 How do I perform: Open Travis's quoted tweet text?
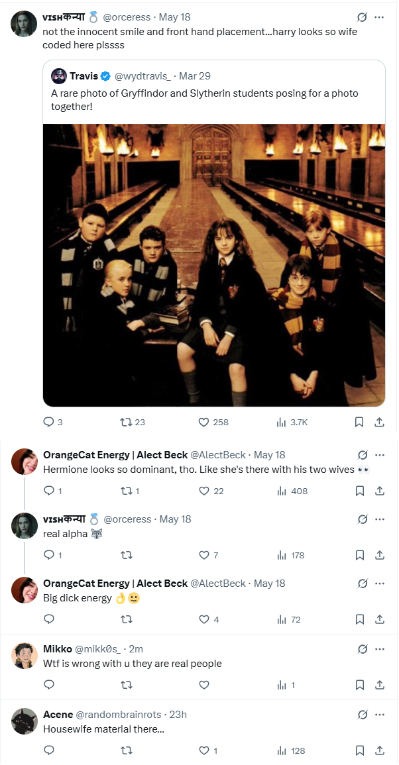pos(205,99)
